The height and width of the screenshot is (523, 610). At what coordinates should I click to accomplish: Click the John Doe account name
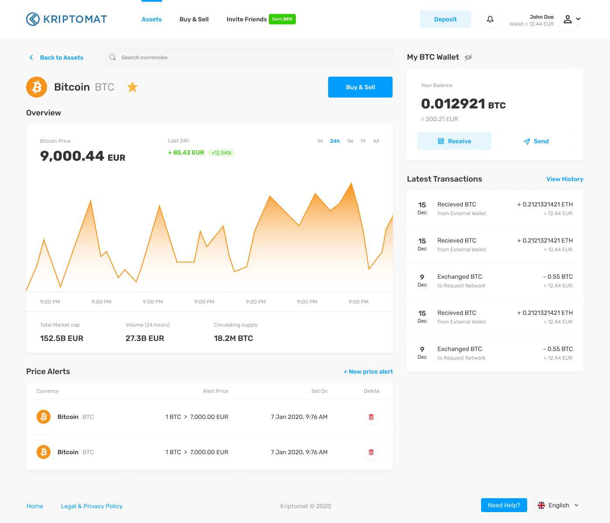542,17
